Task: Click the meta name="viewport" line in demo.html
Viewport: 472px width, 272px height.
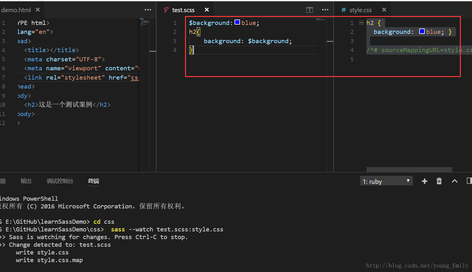Action: pyautogui.click(x=81, y=68)
